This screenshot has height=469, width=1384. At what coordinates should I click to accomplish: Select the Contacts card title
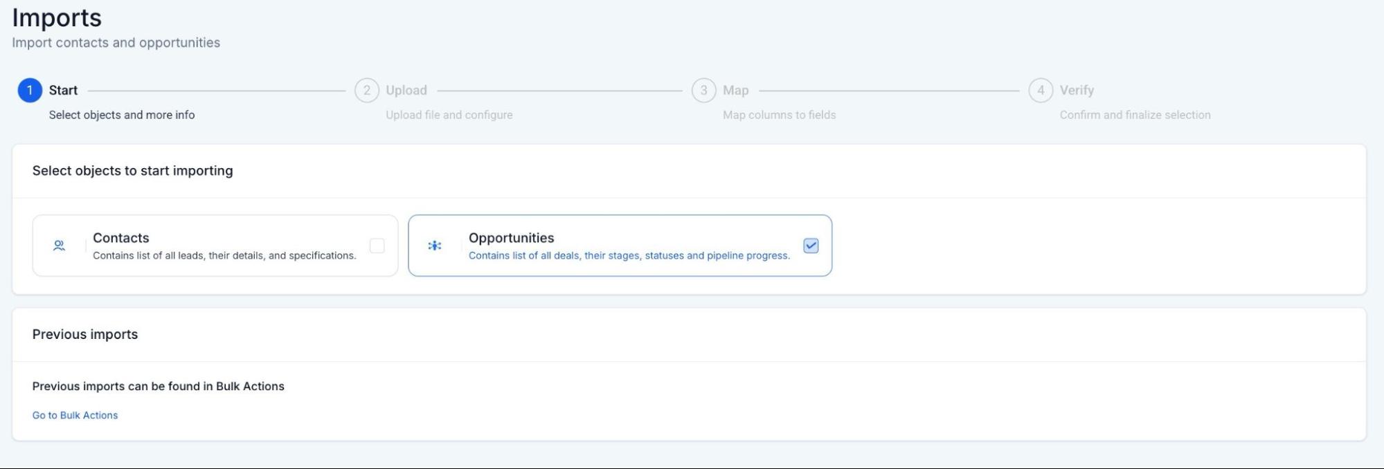[121, 238]
